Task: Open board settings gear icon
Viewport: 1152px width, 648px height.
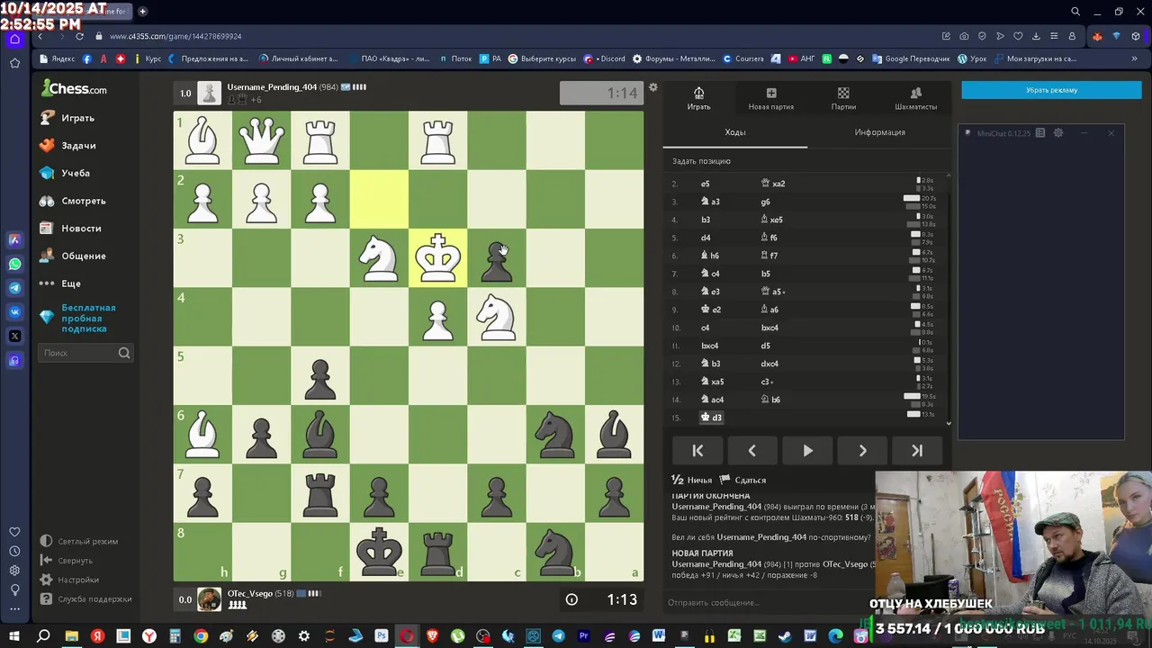Action: tap(653, 87)
